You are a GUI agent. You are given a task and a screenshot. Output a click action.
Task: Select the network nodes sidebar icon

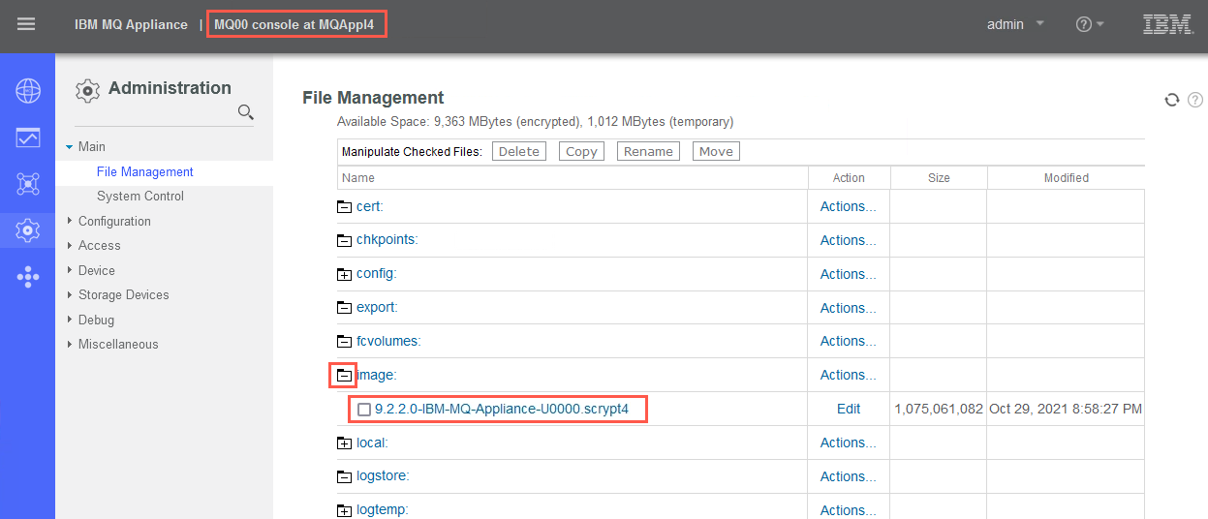28,183
